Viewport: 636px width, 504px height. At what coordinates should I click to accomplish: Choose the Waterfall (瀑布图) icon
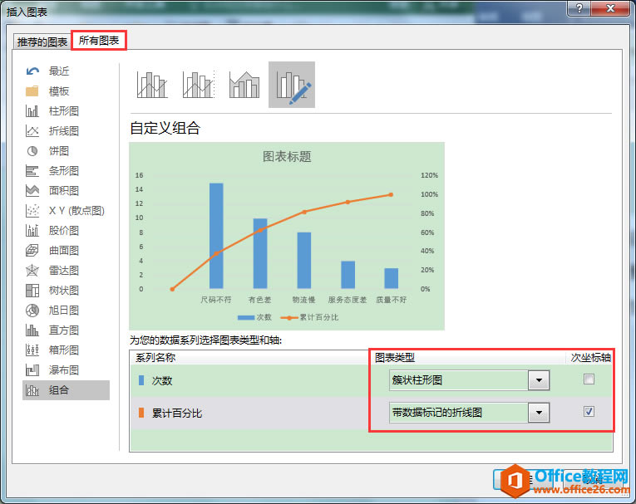pyautogui.click(x=32, y=369)
